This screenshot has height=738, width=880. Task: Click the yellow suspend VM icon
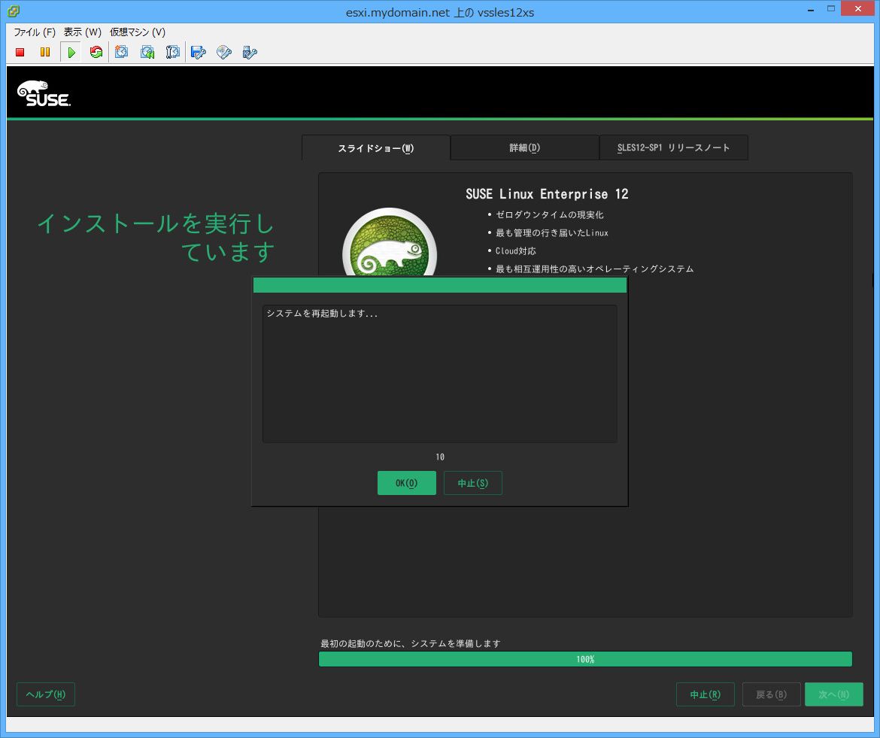[45, 52]
